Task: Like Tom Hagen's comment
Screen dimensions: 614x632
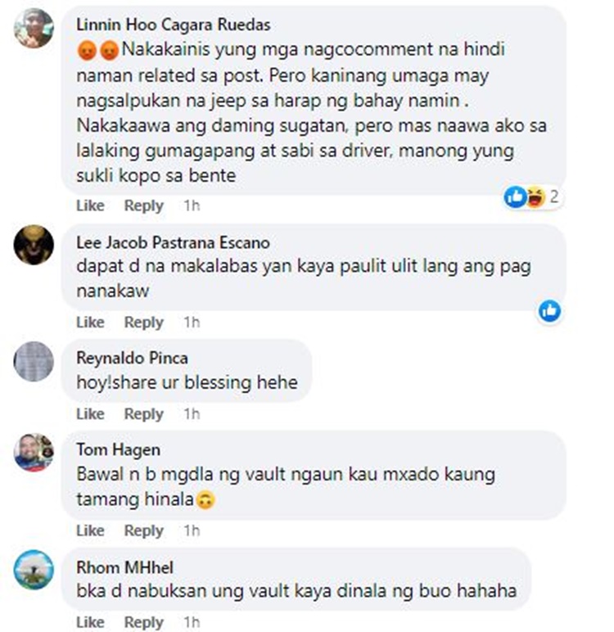Action: coord(90,530)
